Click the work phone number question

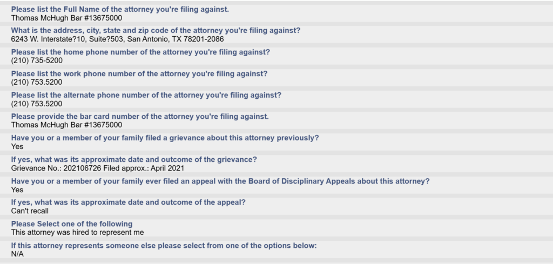[x=139, y=73]
